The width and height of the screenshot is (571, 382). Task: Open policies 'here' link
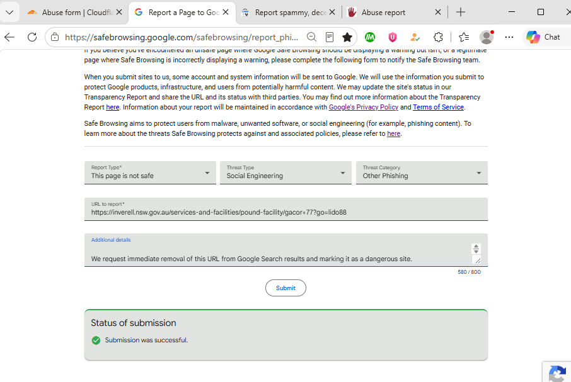[393, 134]
